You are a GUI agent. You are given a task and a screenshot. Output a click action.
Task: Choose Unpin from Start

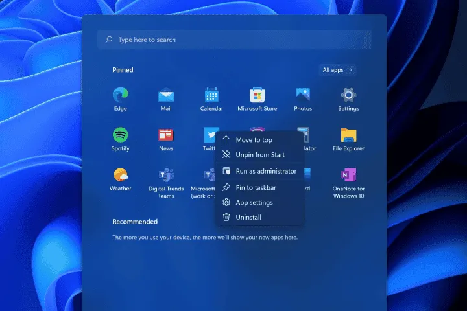[x=260, y=155]
